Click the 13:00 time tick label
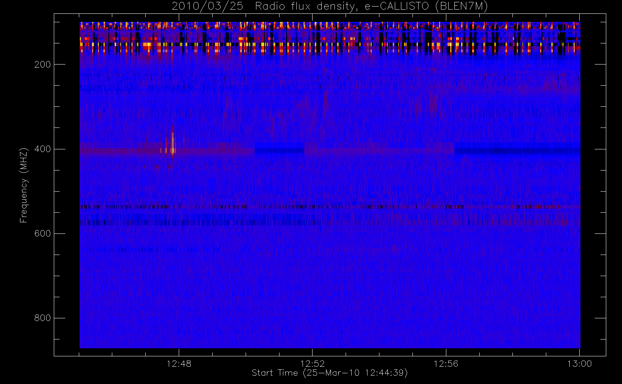This screenshot has width=622, height=384. (579, 364)
